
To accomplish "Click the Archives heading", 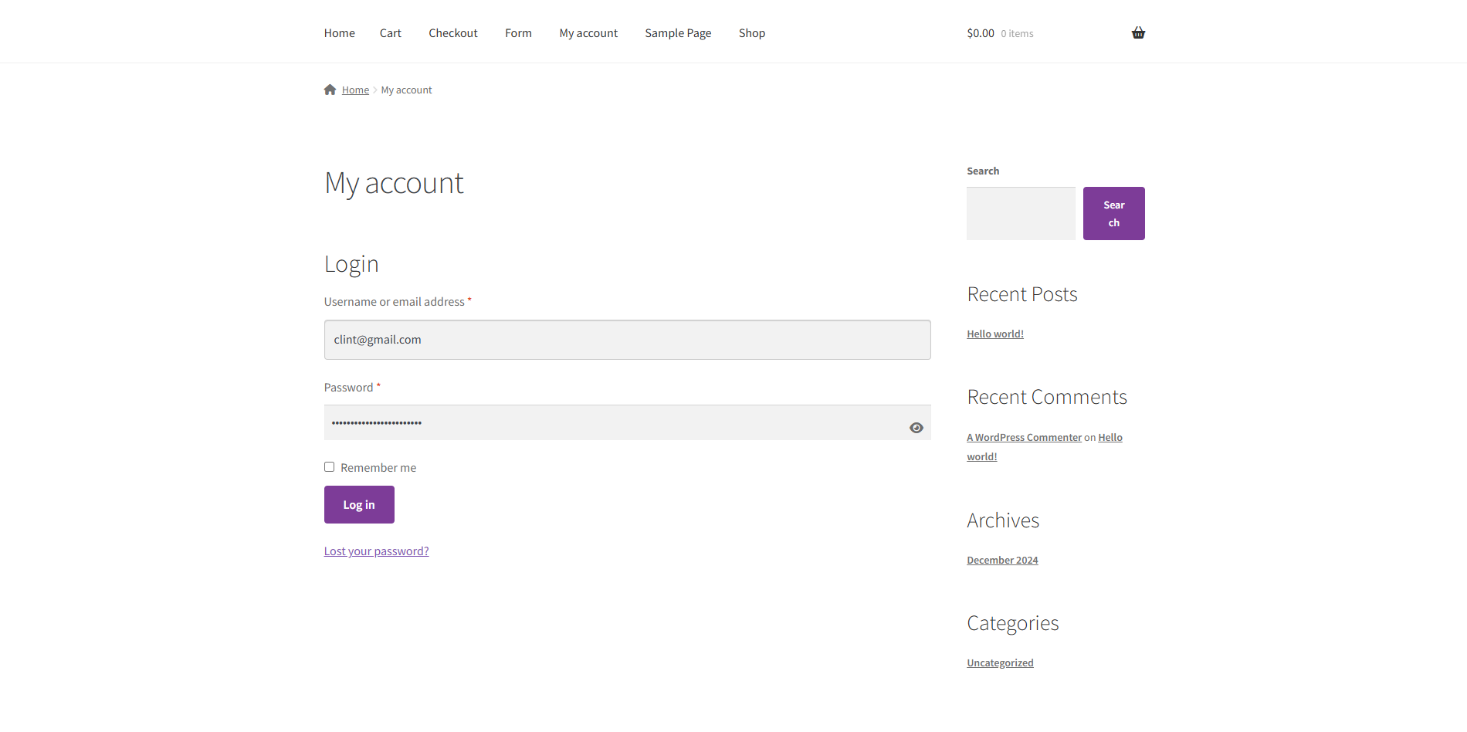I will pyautogui.click(x=1003, y=520).
